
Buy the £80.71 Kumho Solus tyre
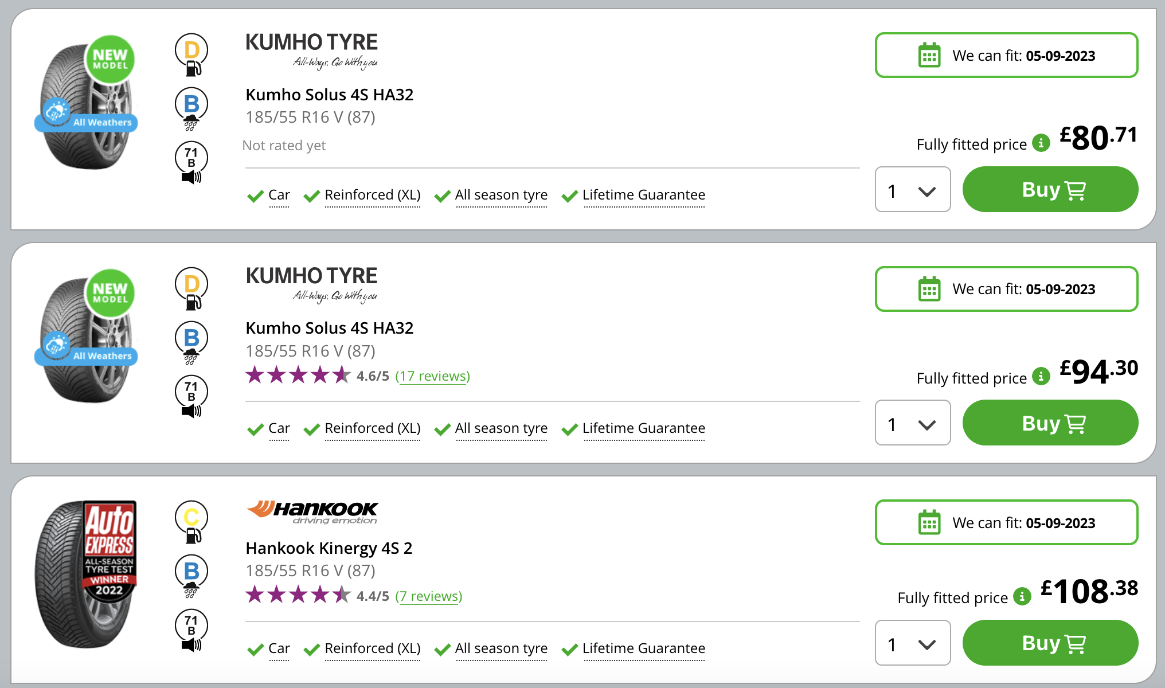tap(1050, 190)
